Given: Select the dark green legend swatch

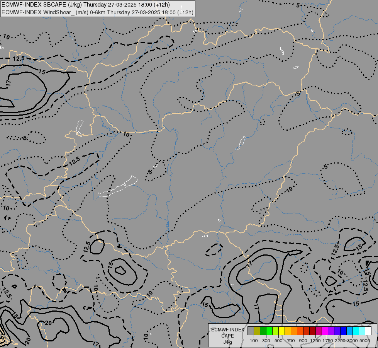Looking at the screenshot, I should (263, 331).
